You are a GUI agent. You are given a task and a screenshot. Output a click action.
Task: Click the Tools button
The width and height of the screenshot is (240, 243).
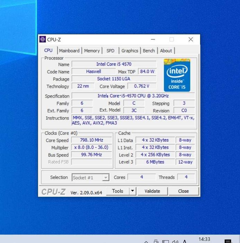118,191
